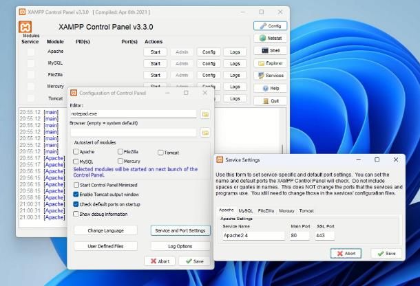Switch to Mercury tab in Service Settings
420x286 pixels.
(x=286, y=211)
